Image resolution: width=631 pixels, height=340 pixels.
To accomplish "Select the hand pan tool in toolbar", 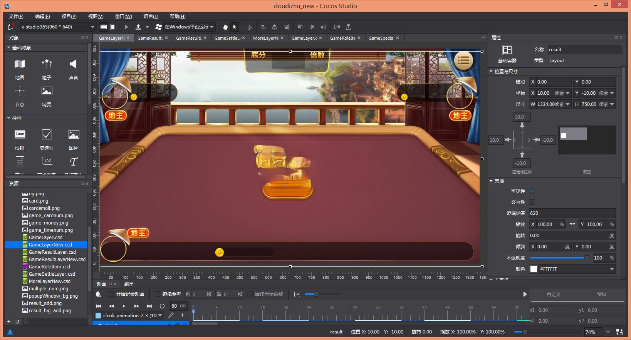I will tap(225, 27).
